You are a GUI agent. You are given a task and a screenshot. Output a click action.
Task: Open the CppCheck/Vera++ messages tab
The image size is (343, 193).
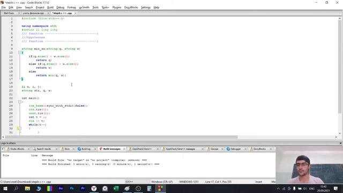(x=181, y=149)
